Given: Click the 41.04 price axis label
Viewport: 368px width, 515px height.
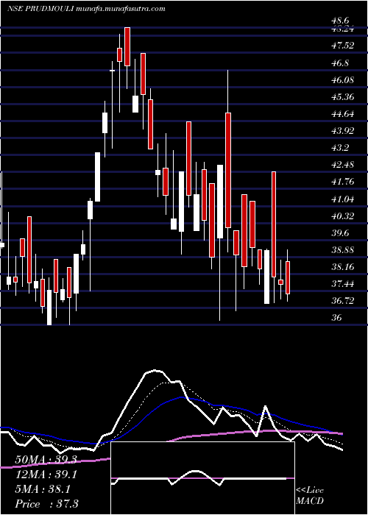Looking at the screenshot, I should coord(343,199).
